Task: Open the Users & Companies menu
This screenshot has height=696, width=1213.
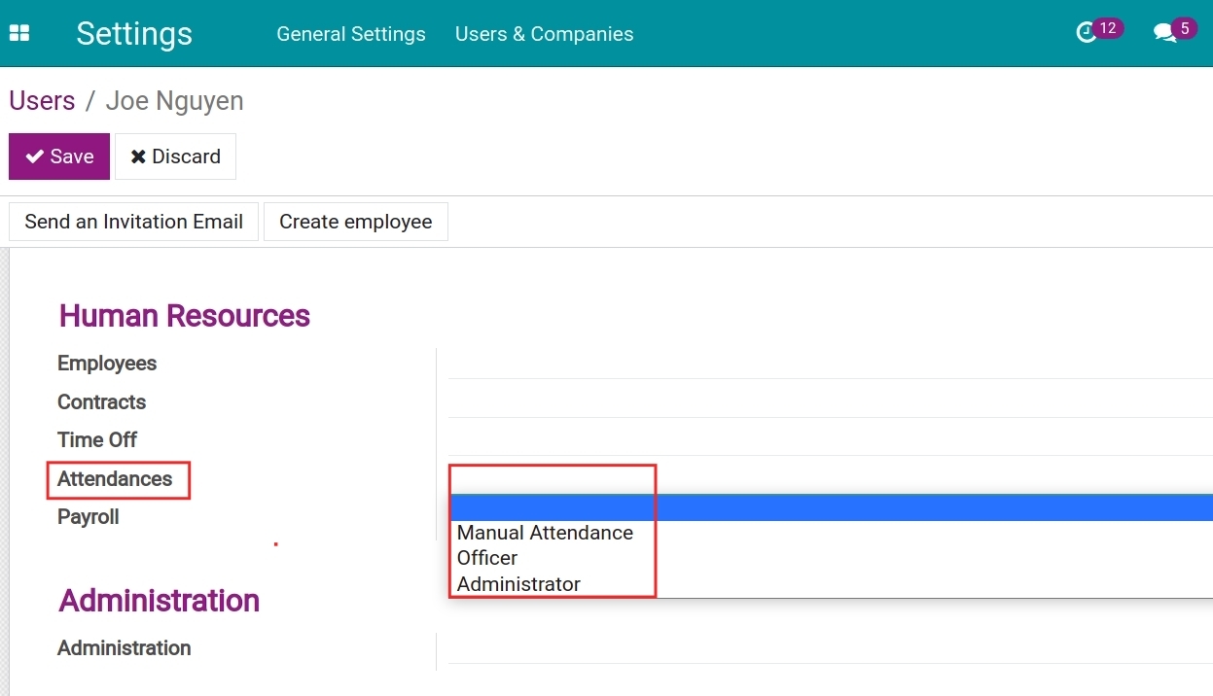Action: pos(544,34)
